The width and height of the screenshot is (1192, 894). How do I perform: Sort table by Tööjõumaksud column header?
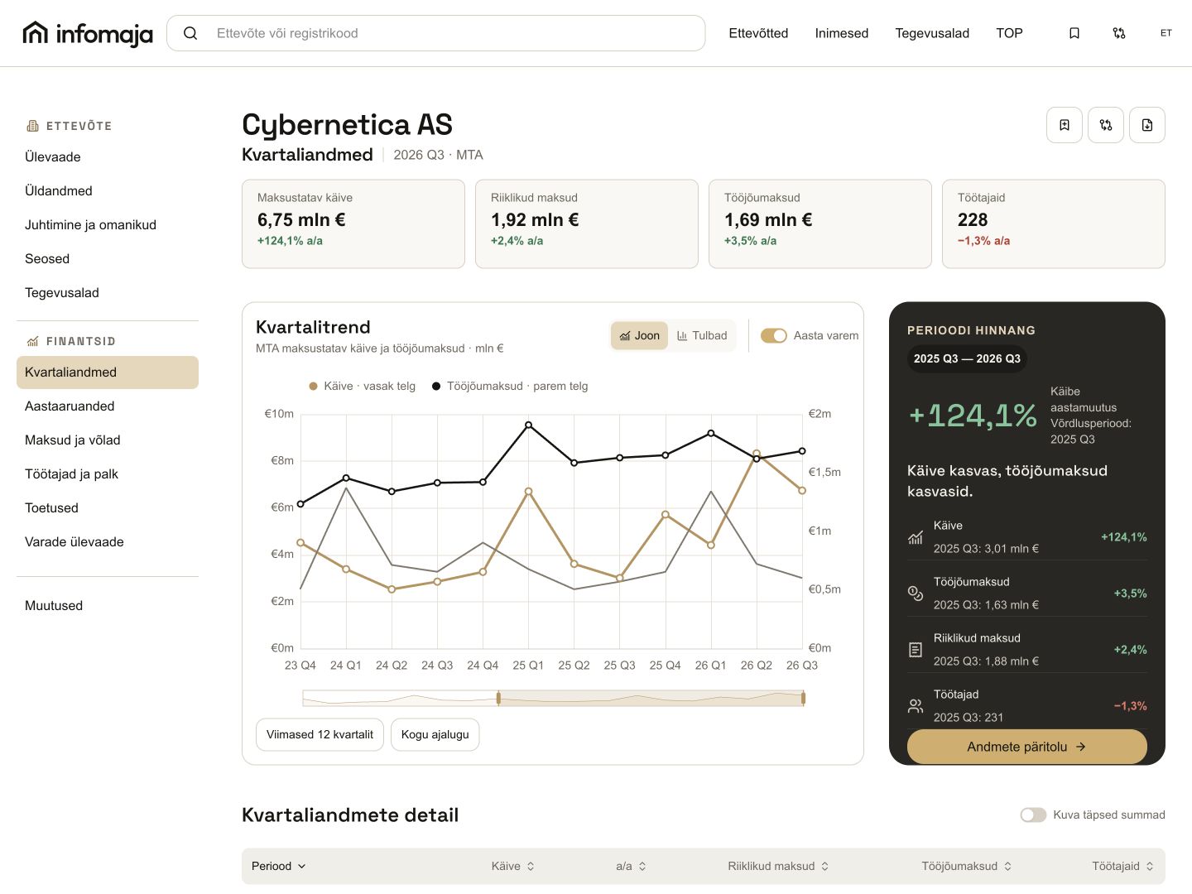967,866
